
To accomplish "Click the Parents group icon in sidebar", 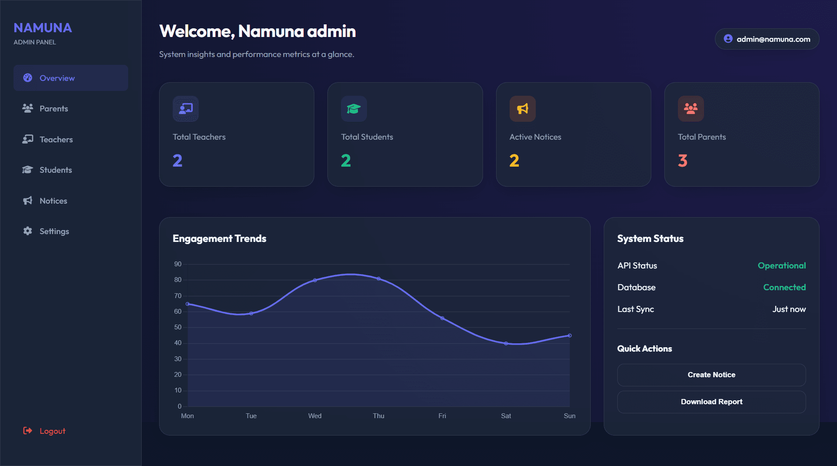I will 27,108.
